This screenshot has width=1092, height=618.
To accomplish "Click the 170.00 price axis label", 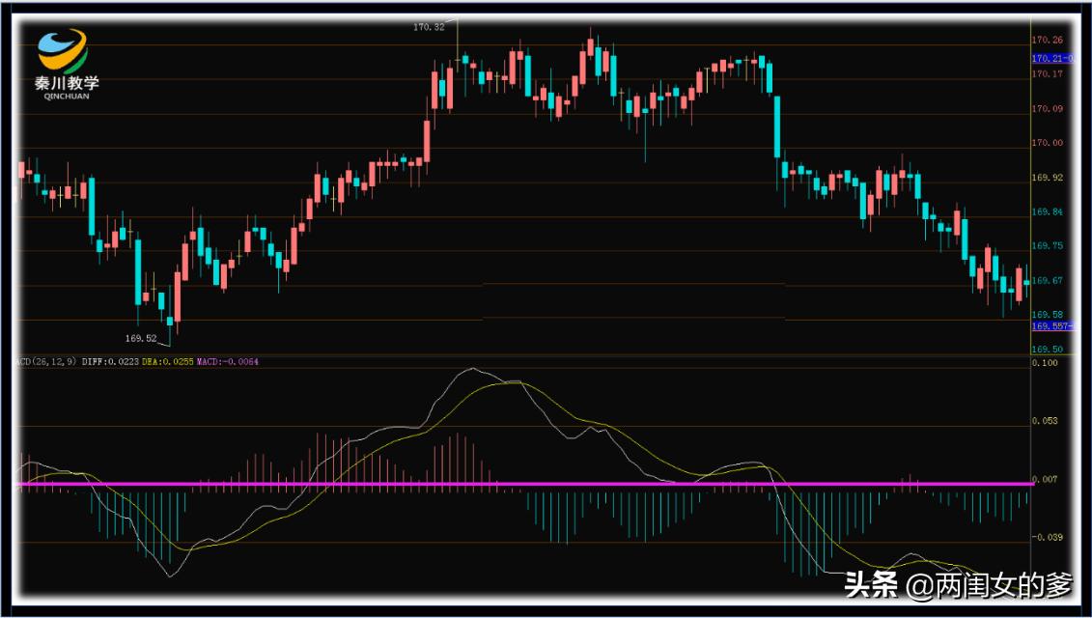I will tap(1048, 143).
